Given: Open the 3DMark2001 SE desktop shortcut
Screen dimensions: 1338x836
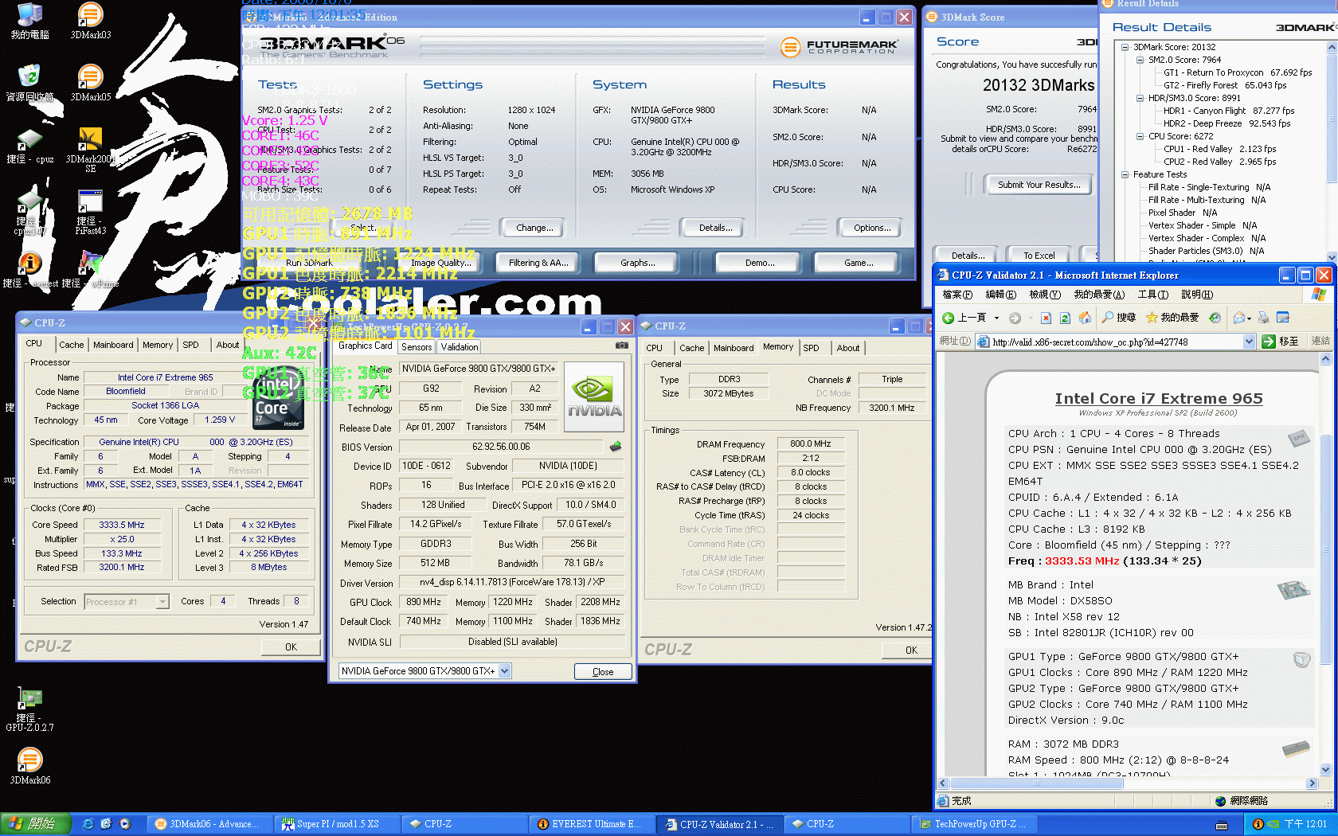Looking at the screenshot, I should (x=90, y=150).
